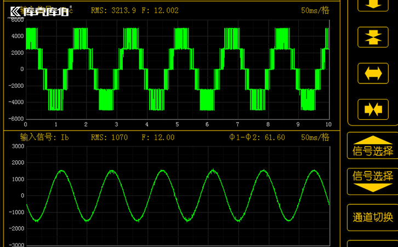This screenshot has height=247, width=398.
Task: Click the RMS: 1070 readout
Action: tap(109, 137)
